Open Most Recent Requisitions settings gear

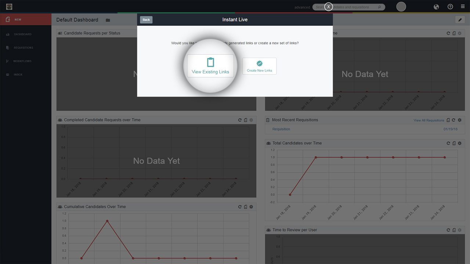tap(460, 120)
